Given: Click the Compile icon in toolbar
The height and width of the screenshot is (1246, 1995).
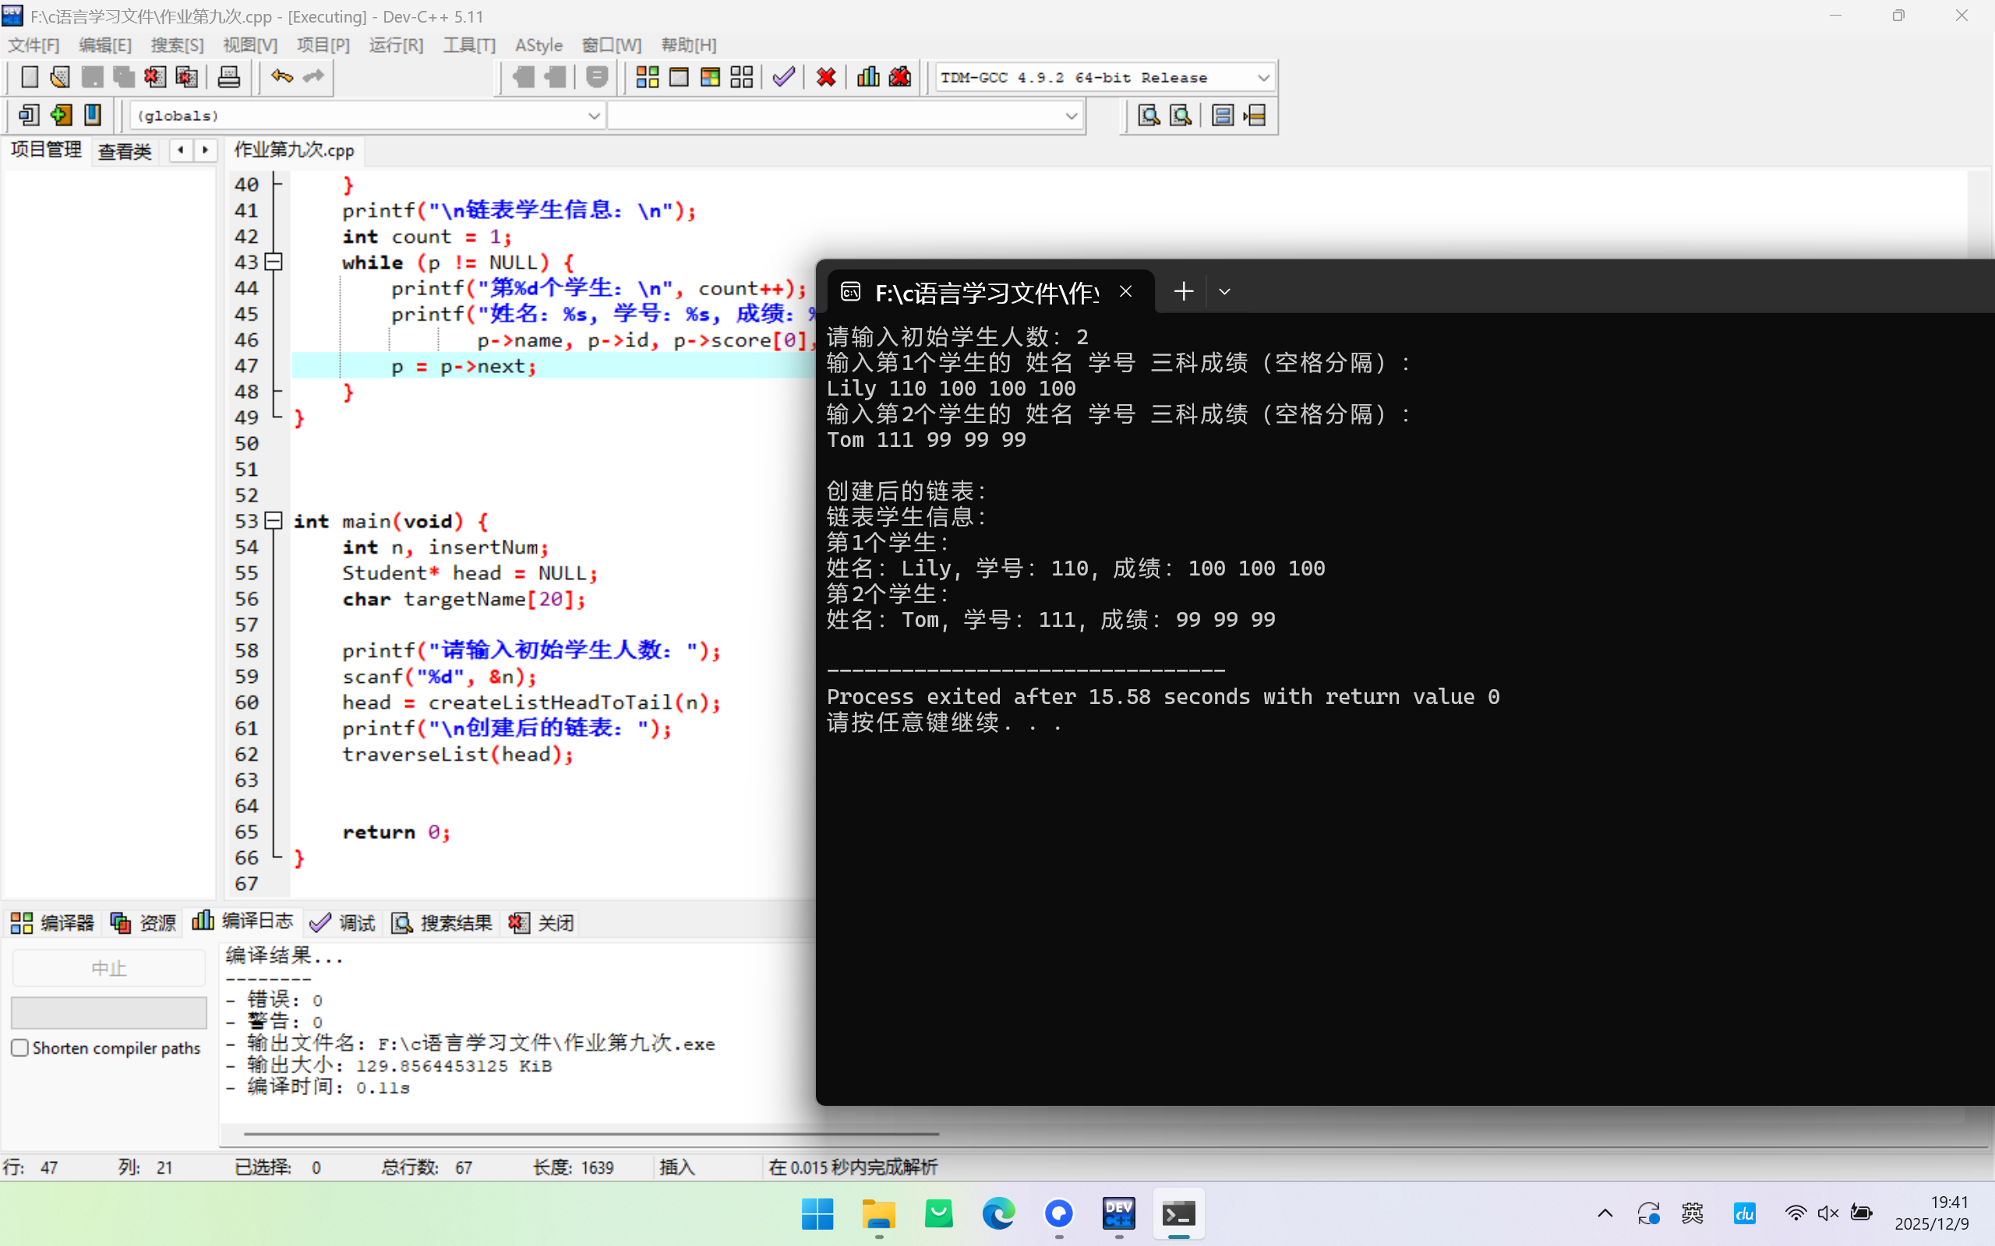Looking at the screenshot, I should click(647, 77).
